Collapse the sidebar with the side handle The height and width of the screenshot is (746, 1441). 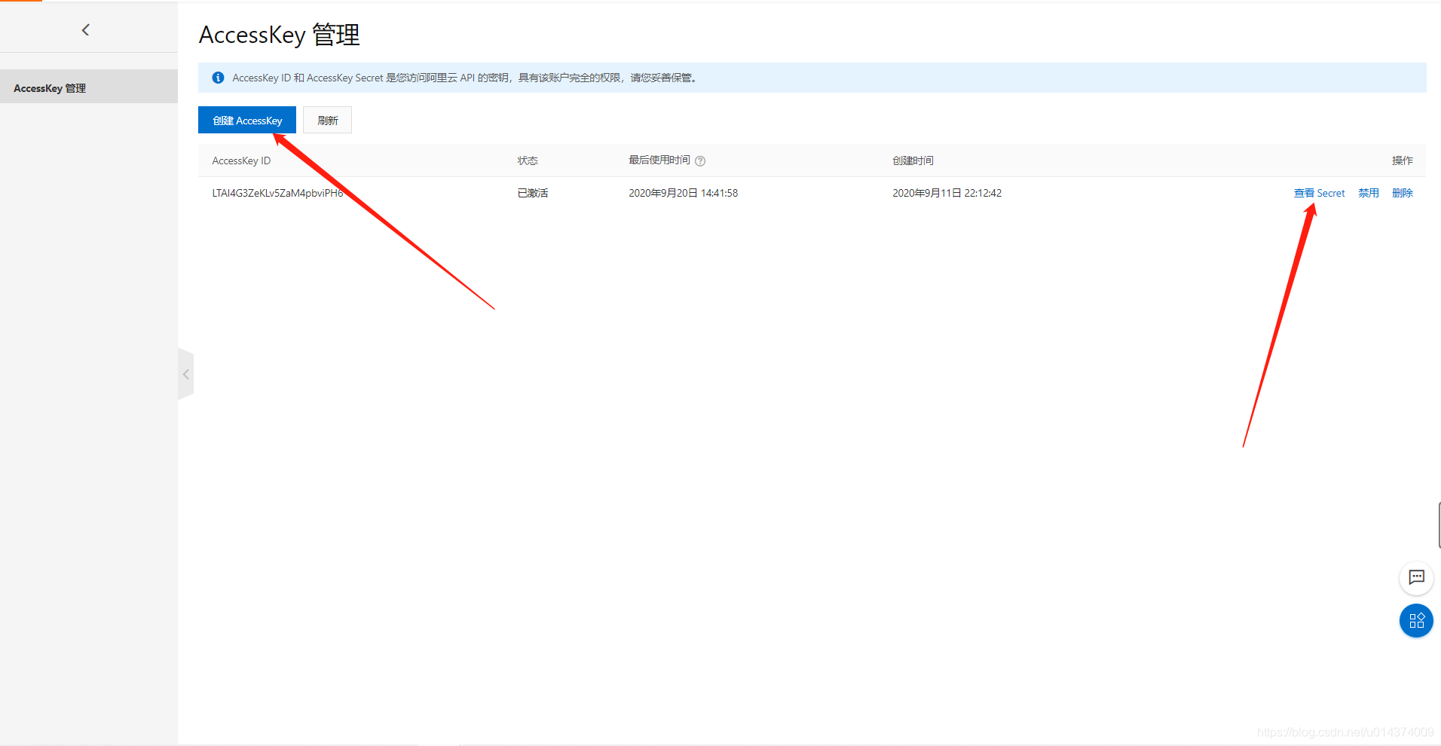pyautogui.click(x=185, y=374)
